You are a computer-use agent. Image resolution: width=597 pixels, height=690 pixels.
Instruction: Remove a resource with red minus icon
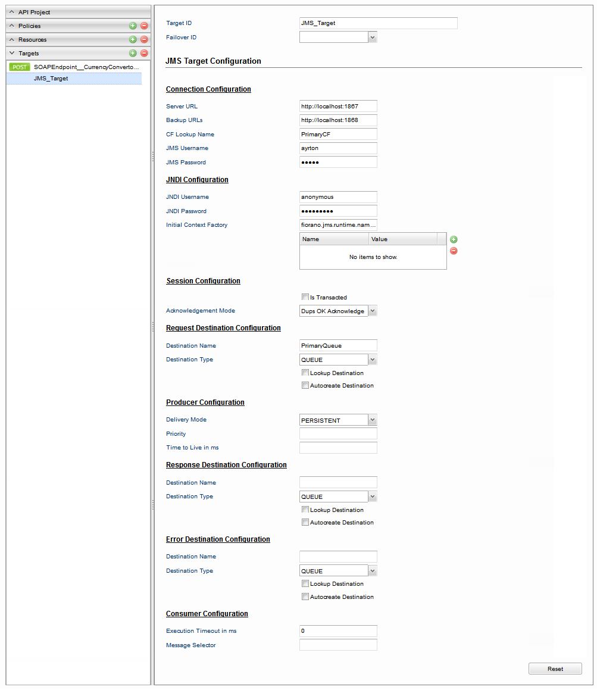(x=144, y=40)
